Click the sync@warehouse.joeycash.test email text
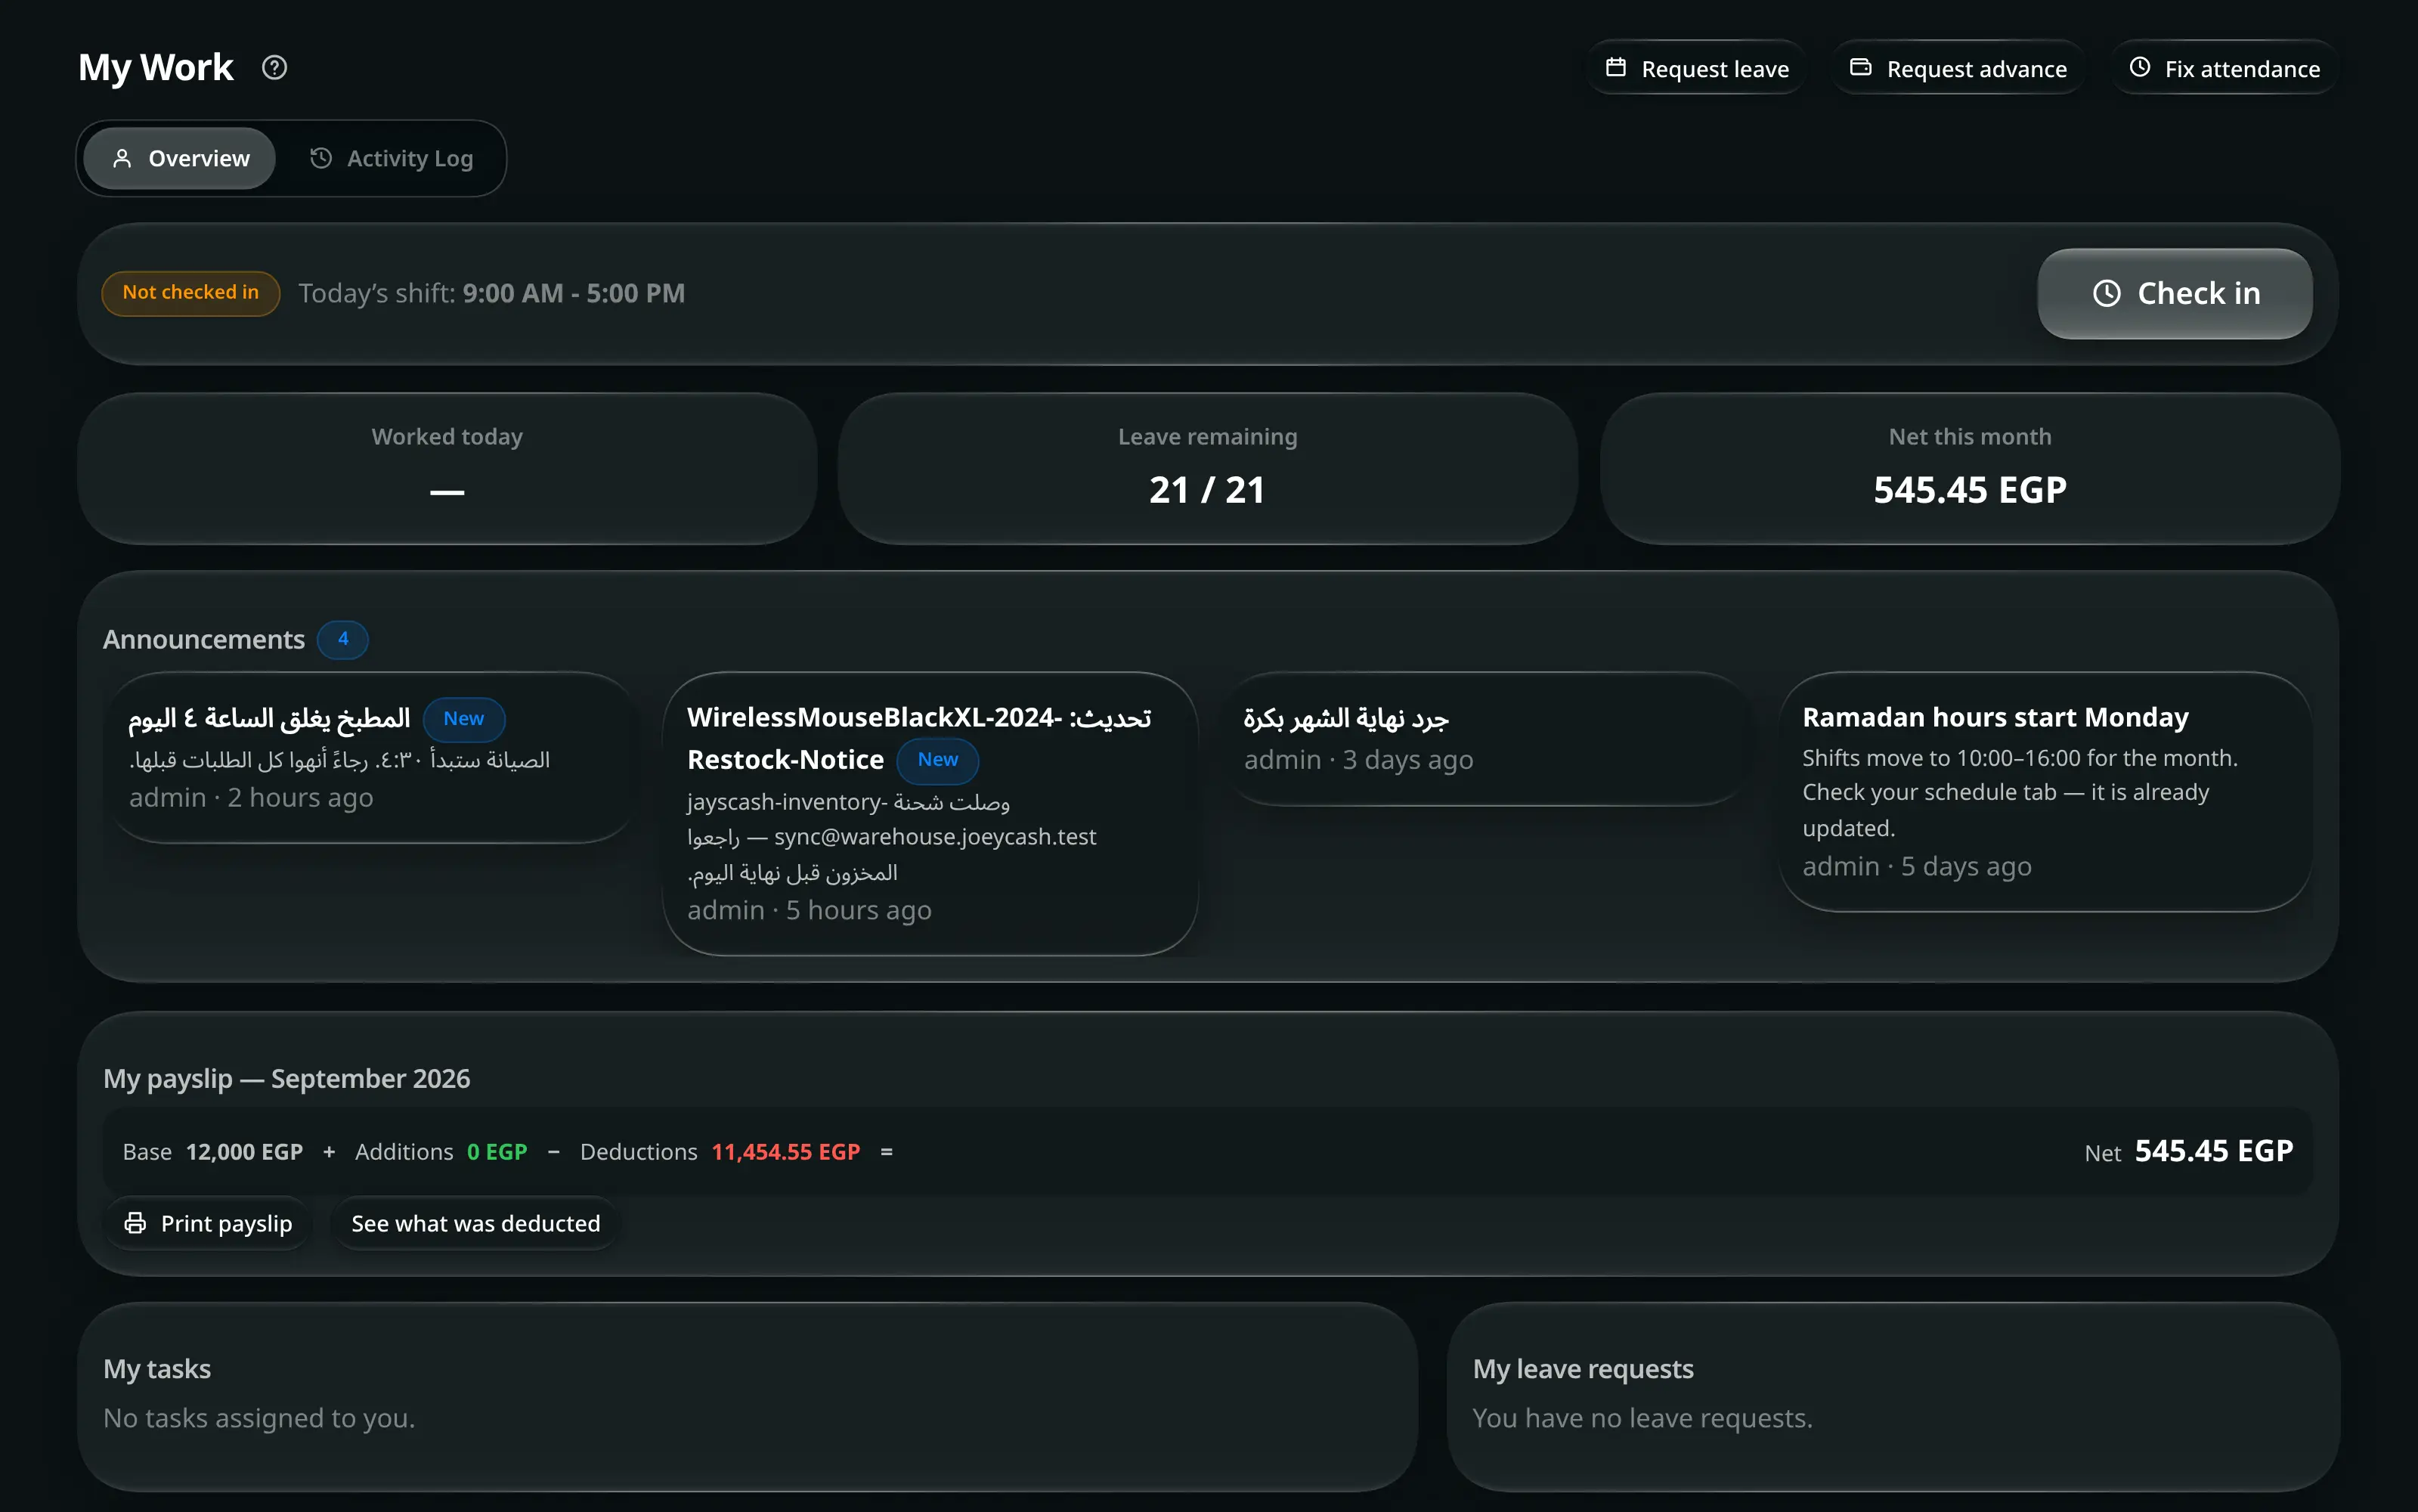The height and width of the screenshot is (1512, 2418). tap(934, 836)
